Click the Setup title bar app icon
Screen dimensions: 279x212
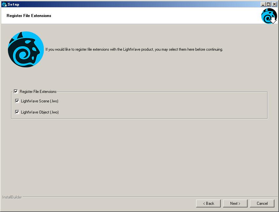[4, 4]
